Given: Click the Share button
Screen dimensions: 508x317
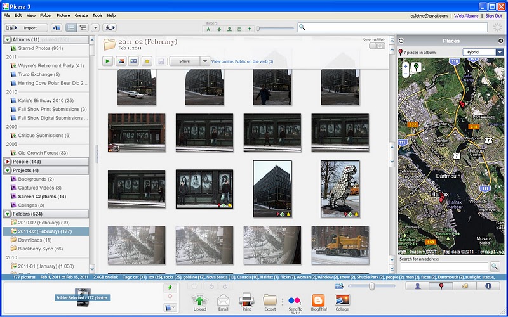Looking at the screenshot, I should coord(185,61).
